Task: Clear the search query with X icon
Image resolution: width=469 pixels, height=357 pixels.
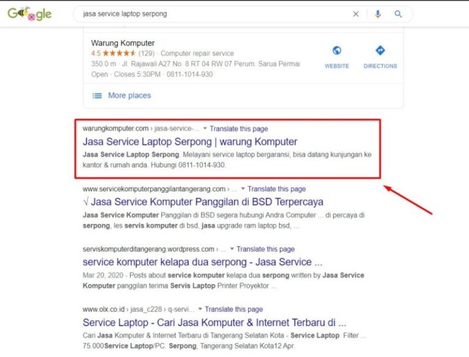Action: (x=356, y=14)
